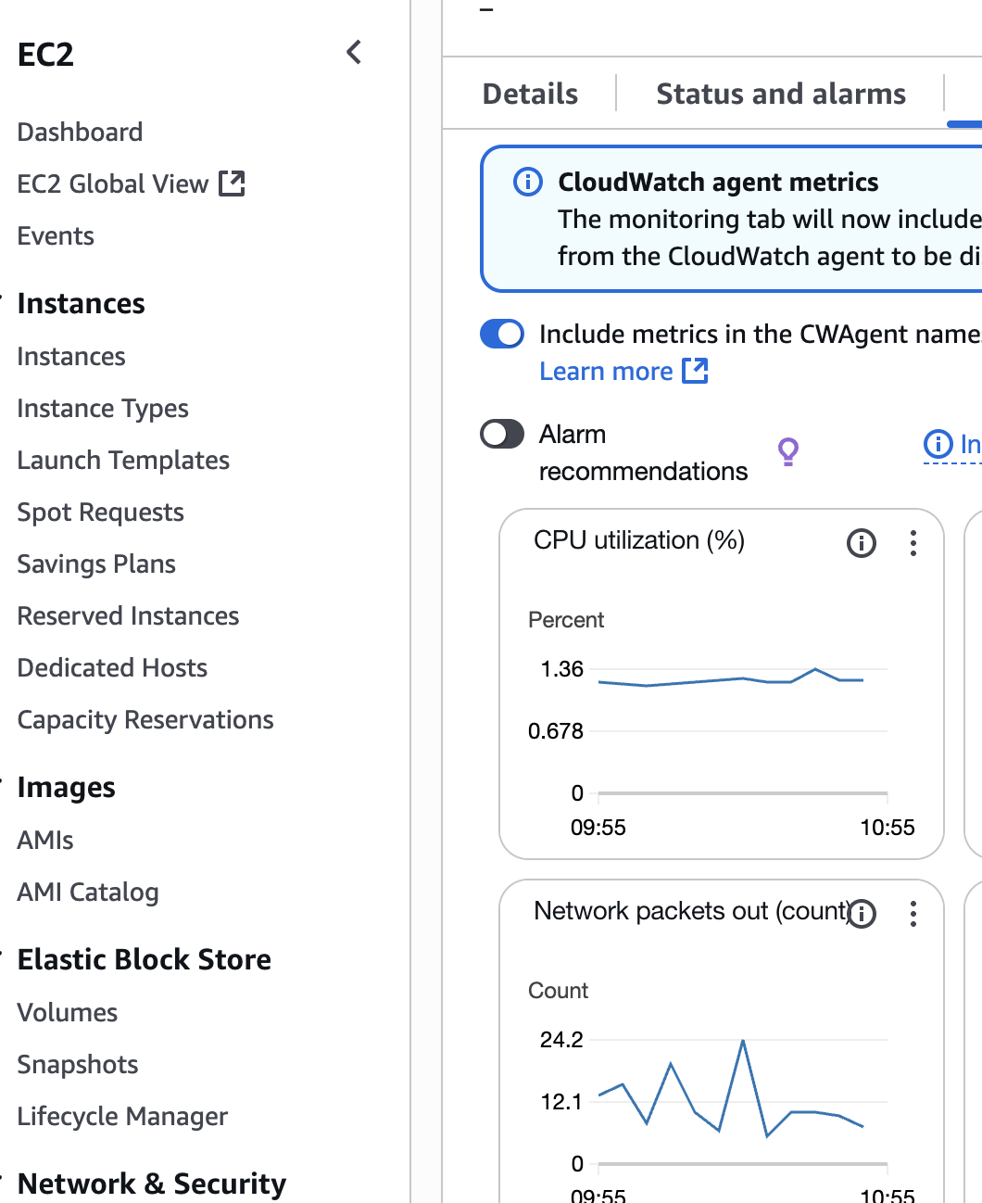Open the Instances list link
The height and width of the screenshot is (1203, 982).
click(x=71, y=356)
